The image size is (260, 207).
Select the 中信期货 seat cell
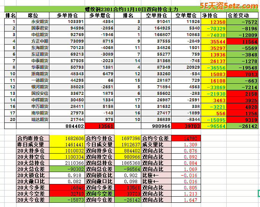click(x=33, y=35)
